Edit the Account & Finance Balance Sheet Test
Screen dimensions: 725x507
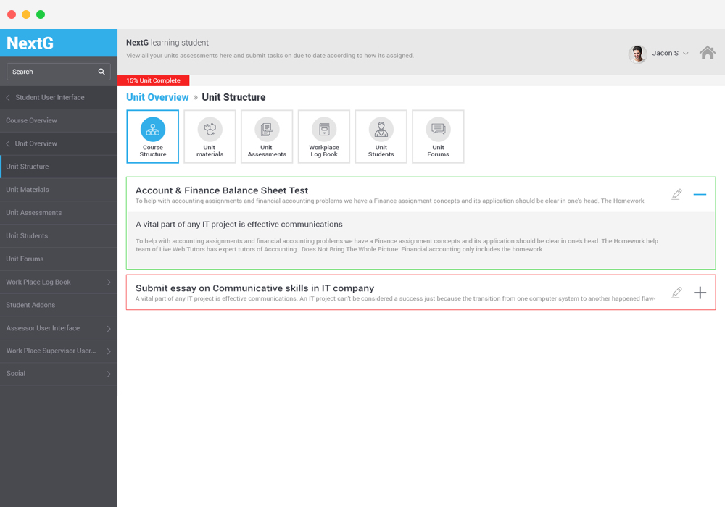click(x=676, y=194)
